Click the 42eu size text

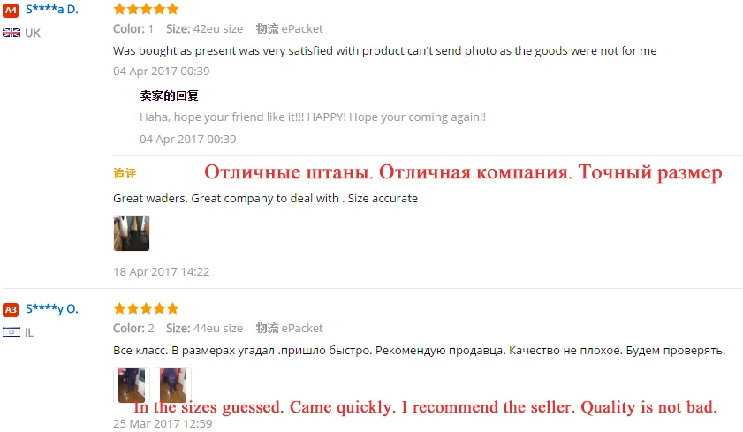click(218, 29)
